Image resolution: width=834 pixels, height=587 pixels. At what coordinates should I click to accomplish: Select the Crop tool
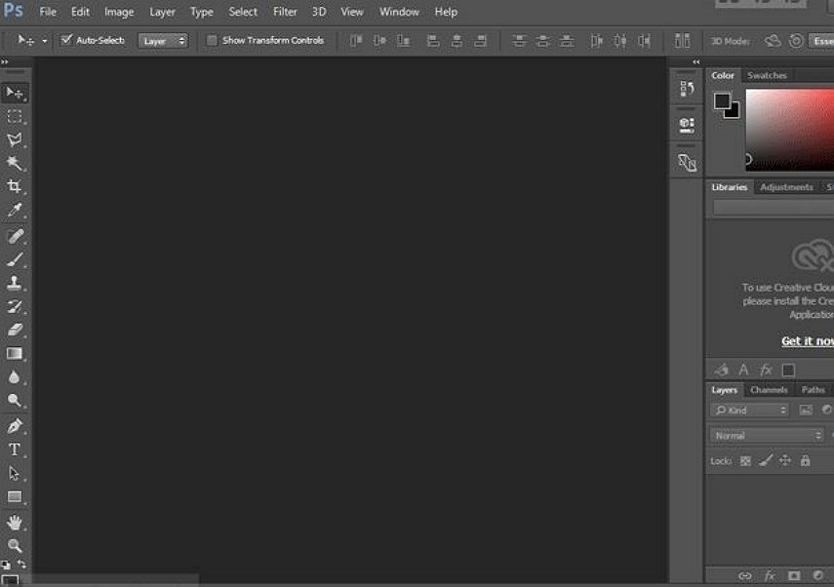15,186
